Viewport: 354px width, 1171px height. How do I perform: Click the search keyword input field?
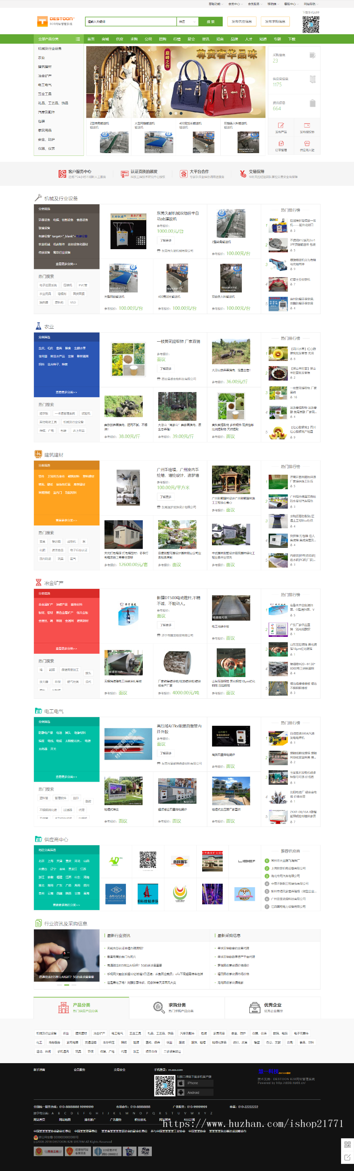tap(131, 21)
